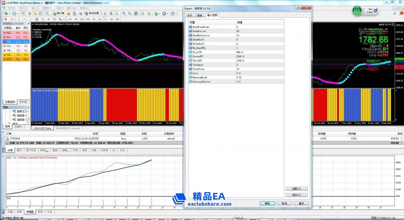Click the tile windows chart icon

coord(135,13)
